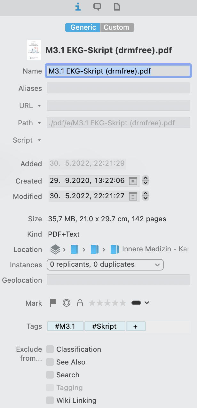Switch to the Custom tab
Screen dimensions: 197x408
pyautogui.click(x=117, y=27)
